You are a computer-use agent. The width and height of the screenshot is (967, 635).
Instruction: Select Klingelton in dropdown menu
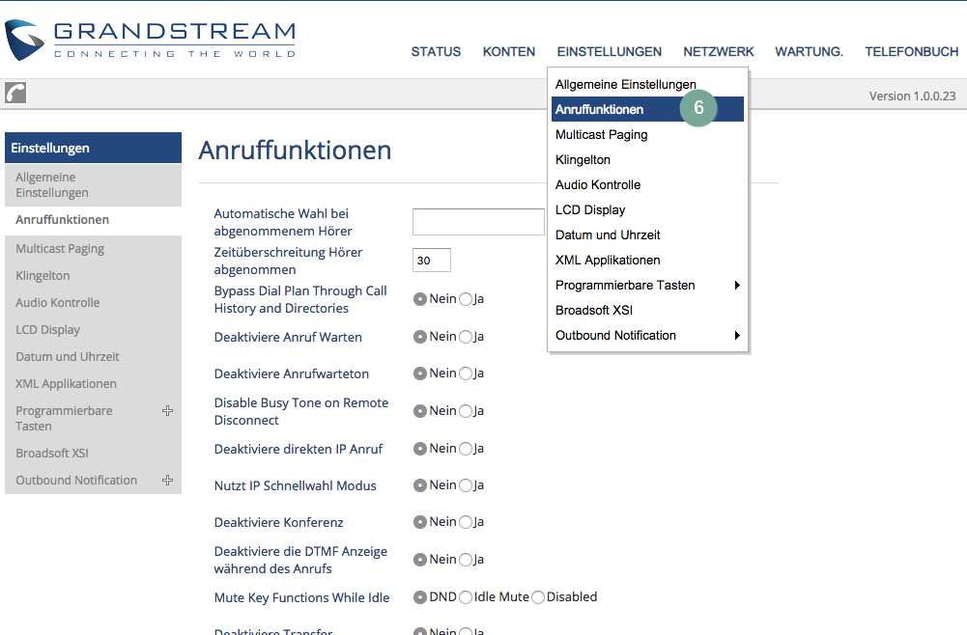[x=647, y=159]
